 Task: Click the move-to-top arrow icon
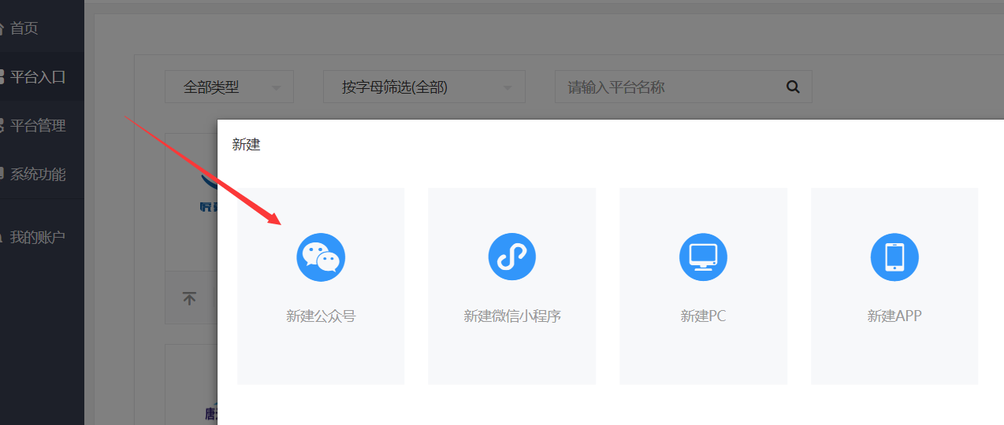click(x=189, y=298)
